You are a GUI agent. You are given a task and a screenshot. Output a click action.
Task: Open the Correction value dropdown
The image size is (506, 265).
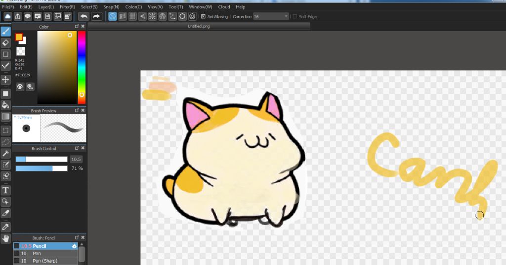click(271, 16)
